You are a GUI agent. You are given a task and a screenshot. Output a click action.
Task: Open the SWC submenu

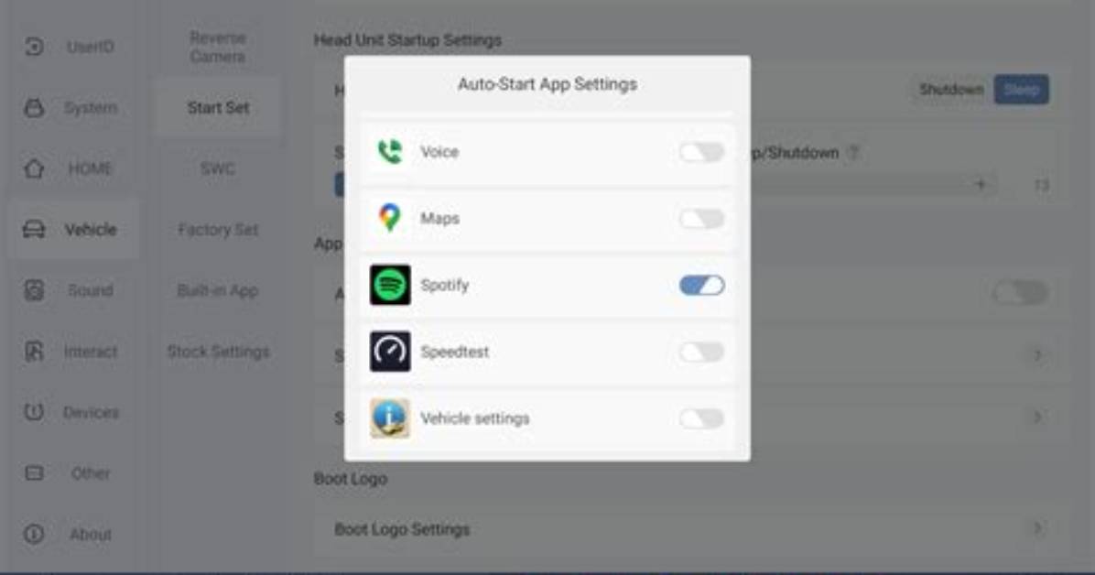(218, 168)
